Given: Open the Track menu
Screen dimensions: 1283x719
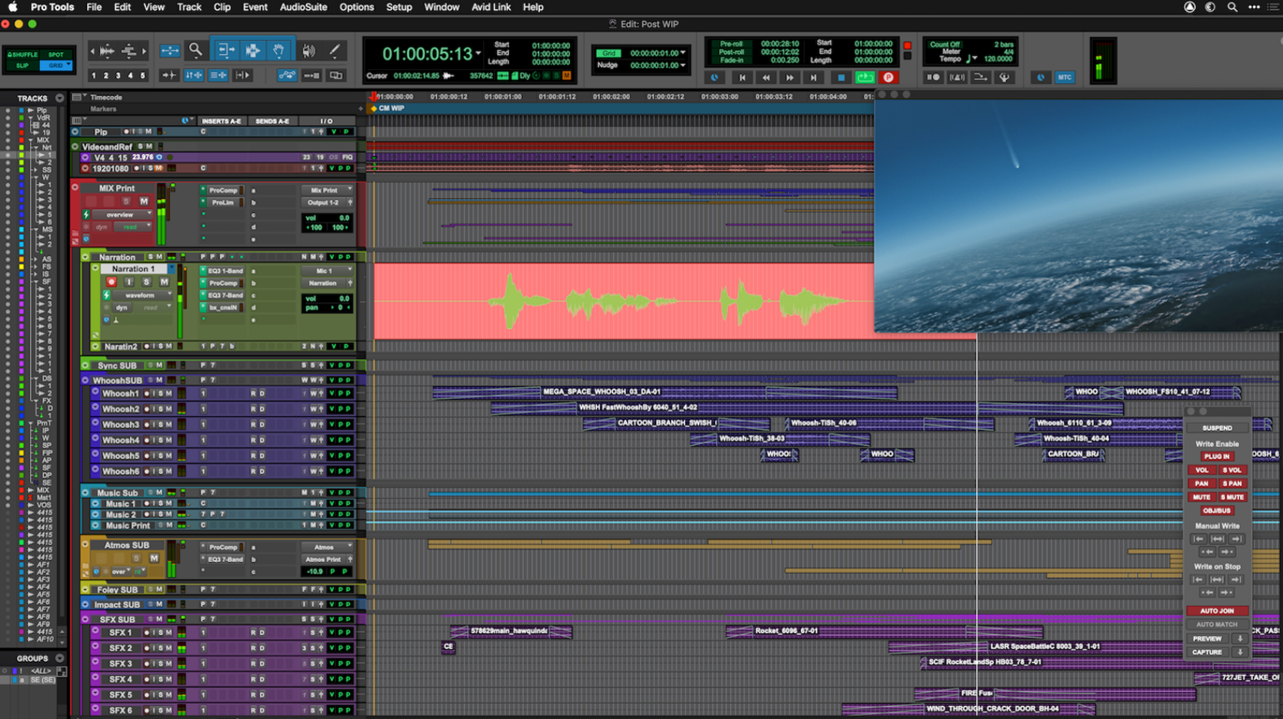Looking at the screenshot, I should tap(188, 7).
